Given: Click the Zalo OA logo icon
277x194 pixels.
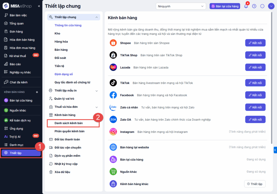Looking at the screenshot, I should tap(113, 120).
